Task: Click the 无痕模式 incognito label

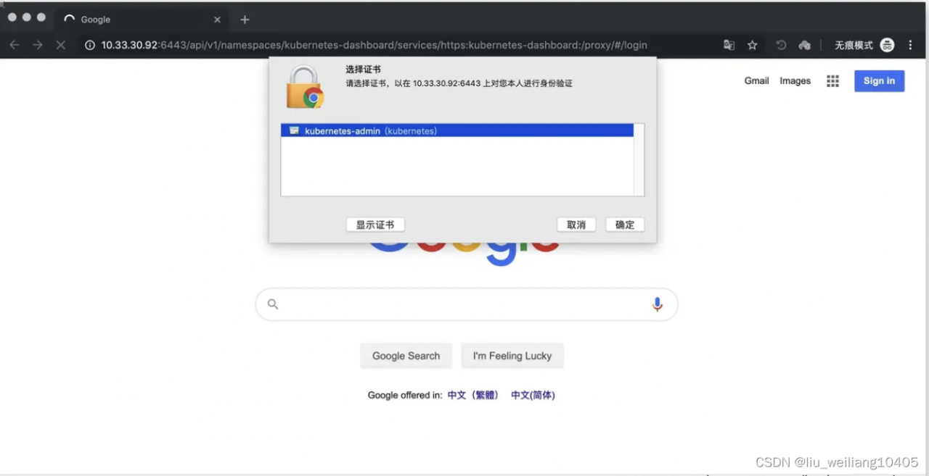Action: pyautogui.click(x=854, y=45)
